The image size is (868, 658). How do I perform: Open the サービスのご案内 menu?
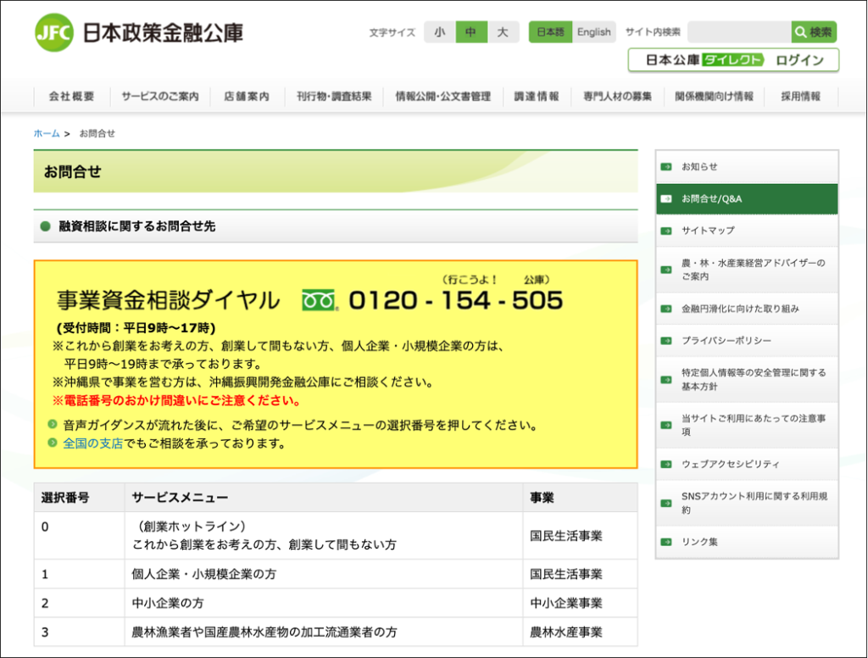pyautogui.click(x=159, y=97)
